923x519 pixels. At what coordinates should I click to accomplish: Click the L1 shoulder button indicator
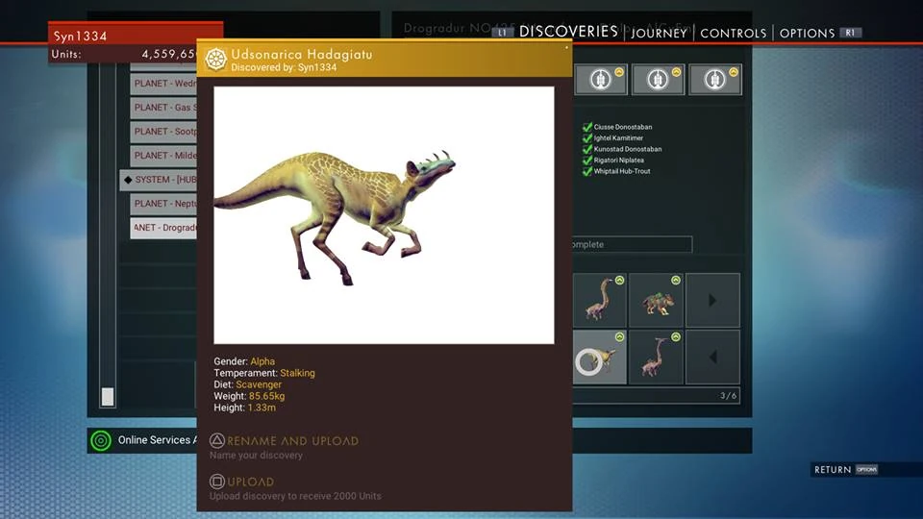point(502,33)
